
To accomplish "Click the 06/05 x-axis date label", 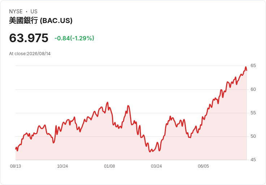I will point(203,166).
